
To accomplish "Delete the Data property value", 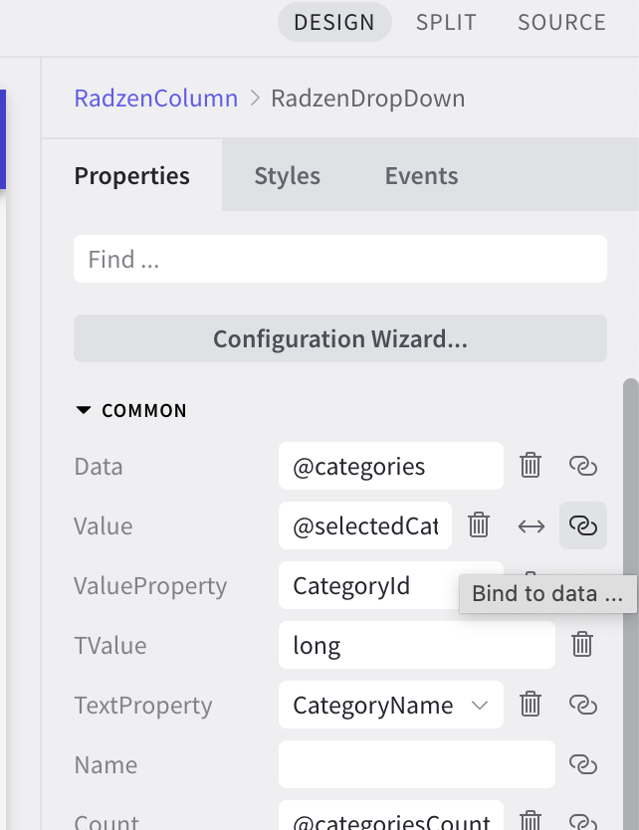I will (532, 466).
